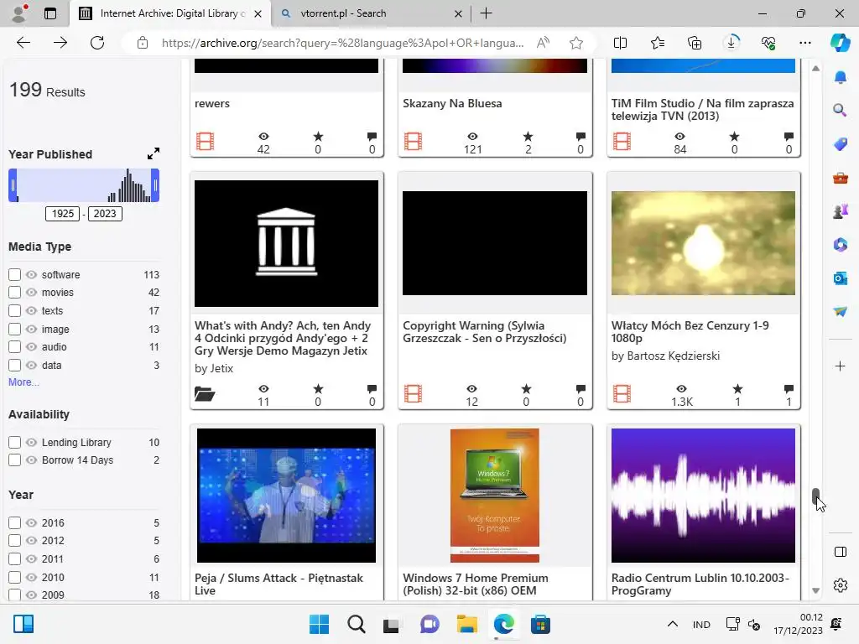Expand the Year Published histogram
Image resolution: width=859 pixels, height=644 pixels.
(x=154, y=154)
